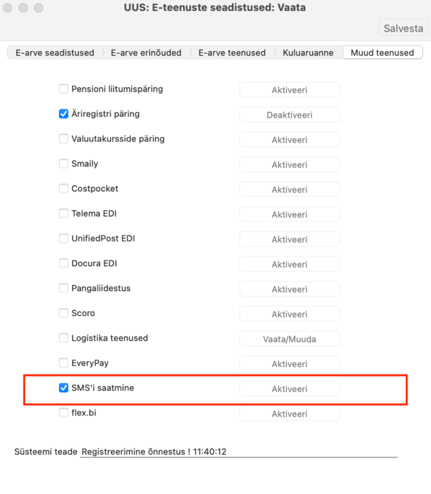Image resolution: width=431 pixels, height=494 pixels.
Task: Click the Salvesta button
Action: [403, 28]
